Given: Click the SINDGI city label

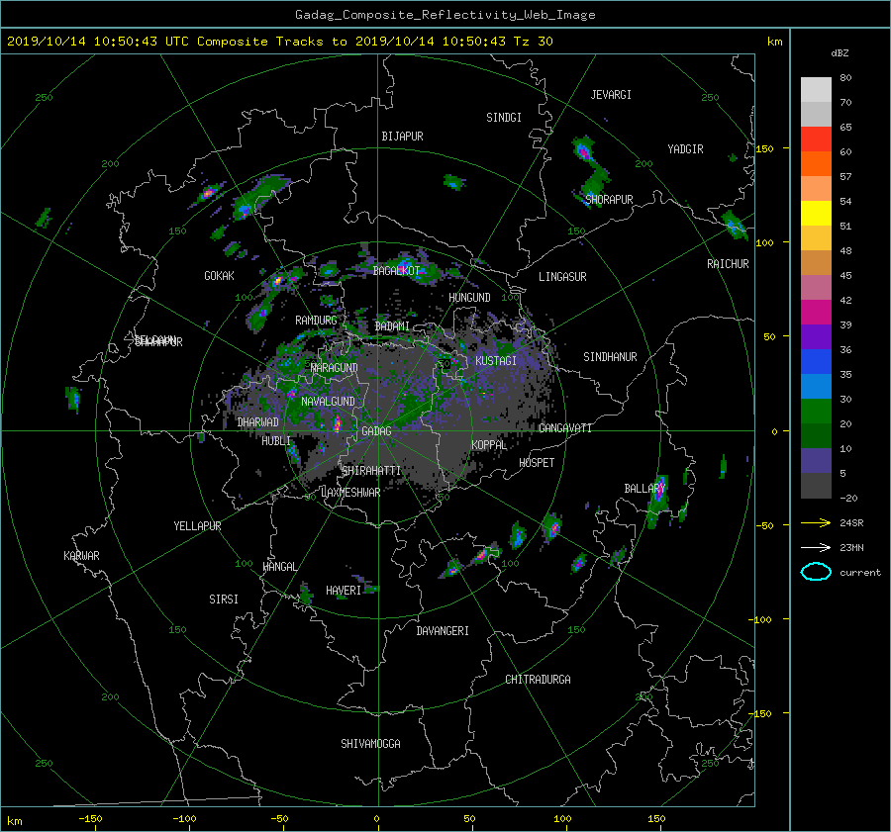Looking at the screenshot, I should click(x=504, y=118).
